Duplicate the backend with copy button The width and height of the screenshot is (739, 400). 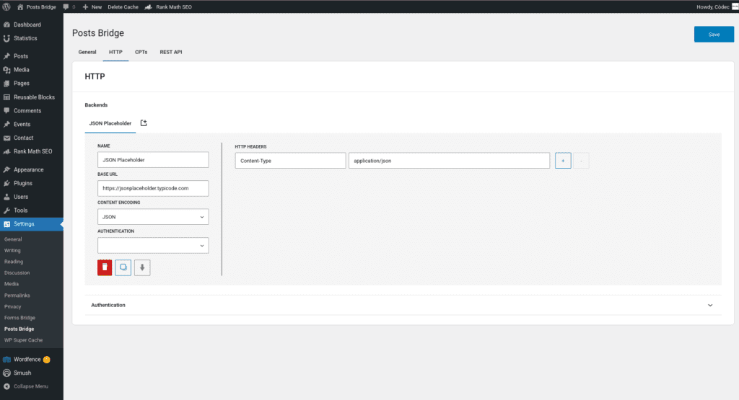click(123, 268)
